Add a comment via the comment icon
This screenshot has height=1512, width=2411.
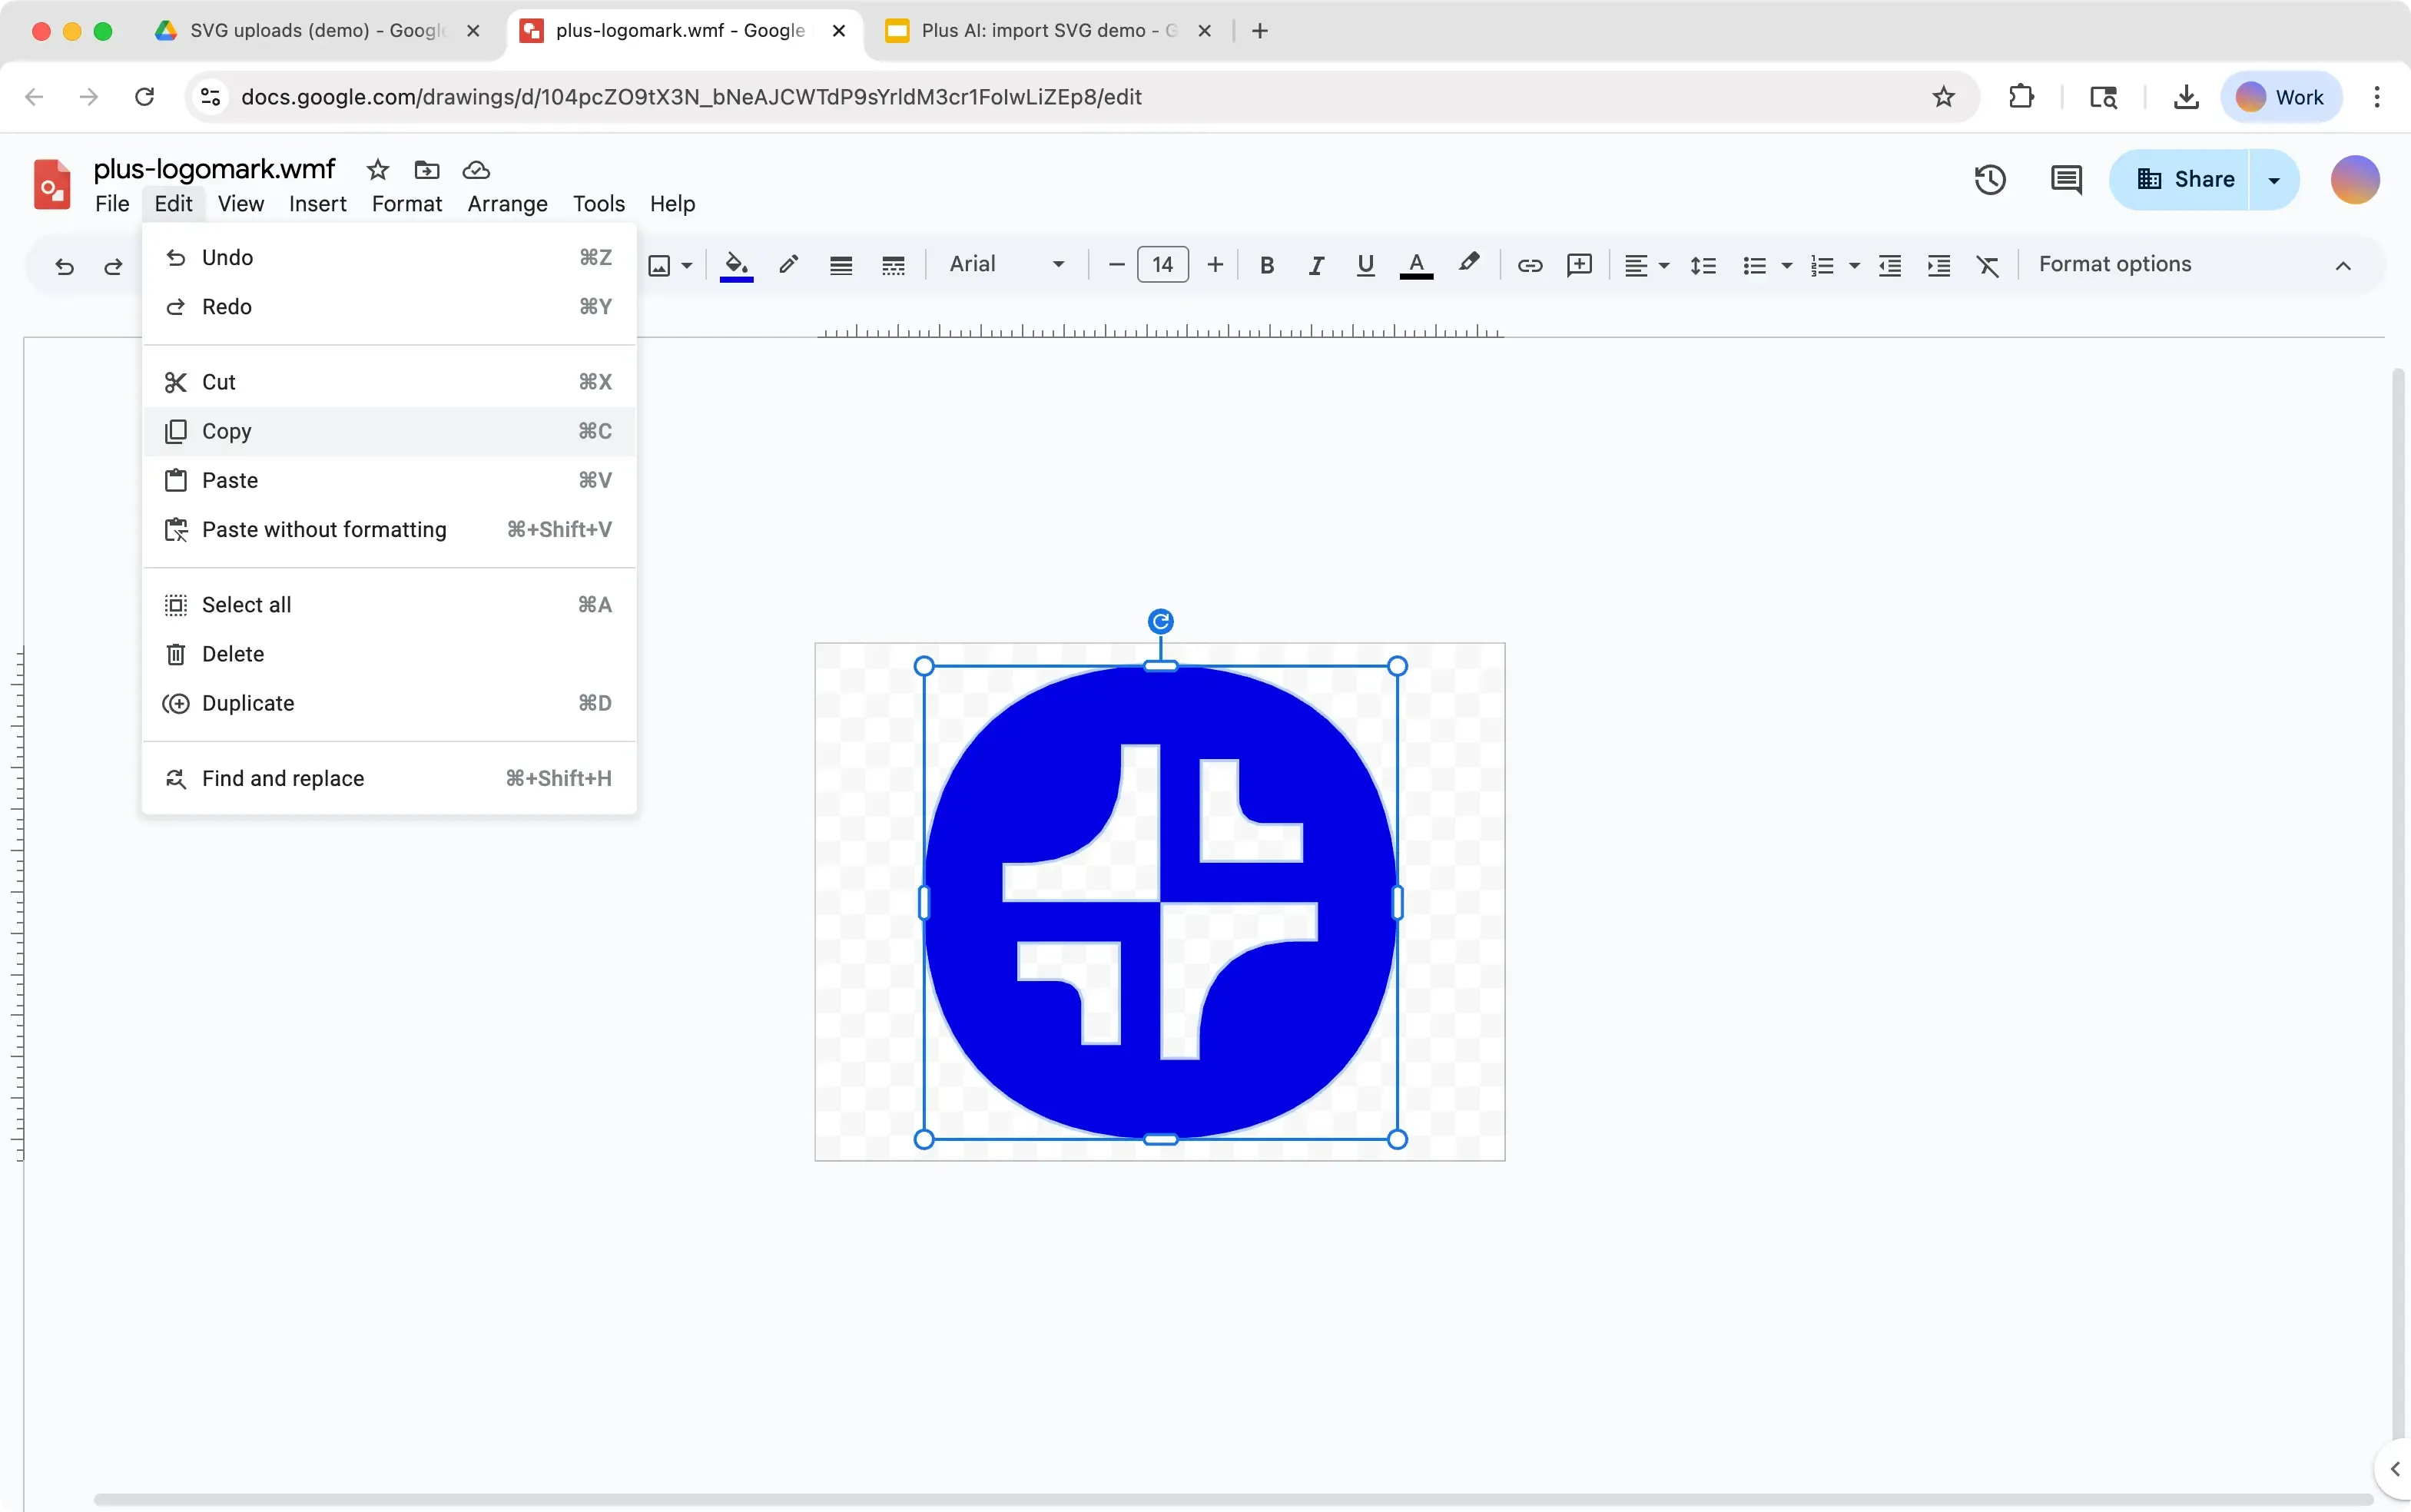1579,264
